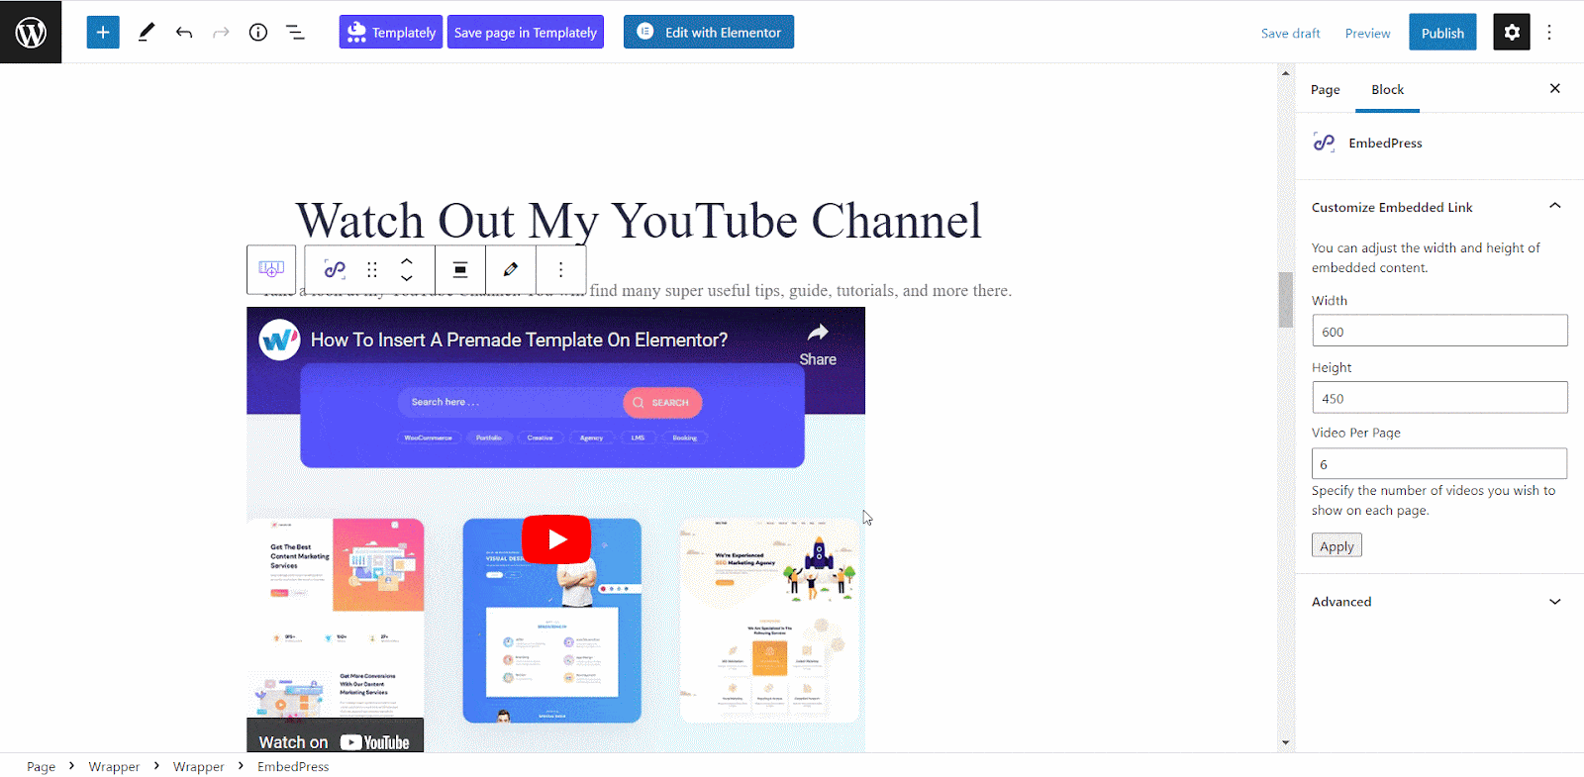The width and height of the screenshot is (1584, 777).
Task: Open block Options three-dot menu
Action: (x=560, y=269)
